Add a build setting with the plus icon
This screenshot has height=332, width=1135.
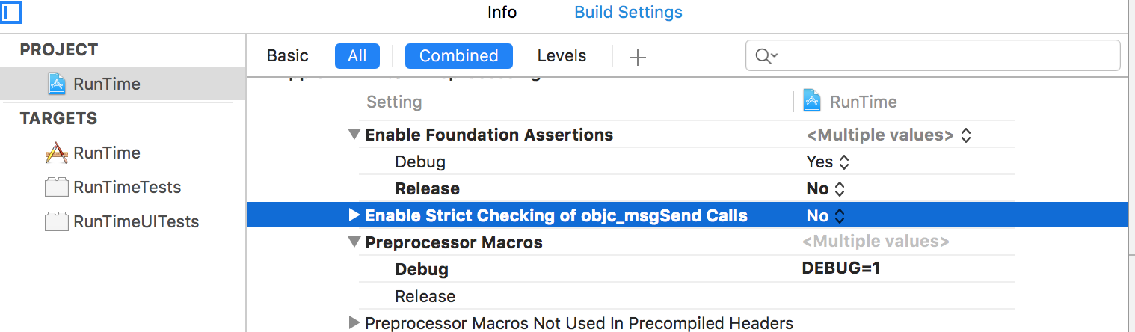coord(637,57)
